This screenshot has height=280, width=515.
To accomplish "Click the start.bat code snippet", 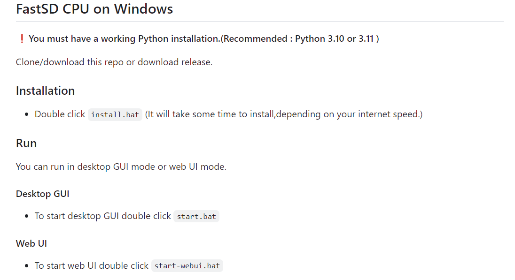I will pos(196,216).
